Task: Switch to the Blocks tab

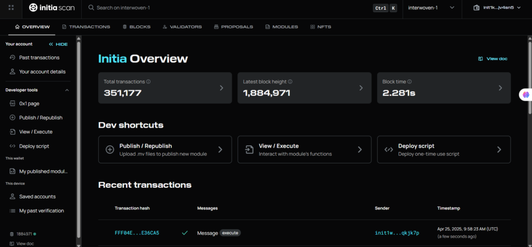Action: pos(137,27)
